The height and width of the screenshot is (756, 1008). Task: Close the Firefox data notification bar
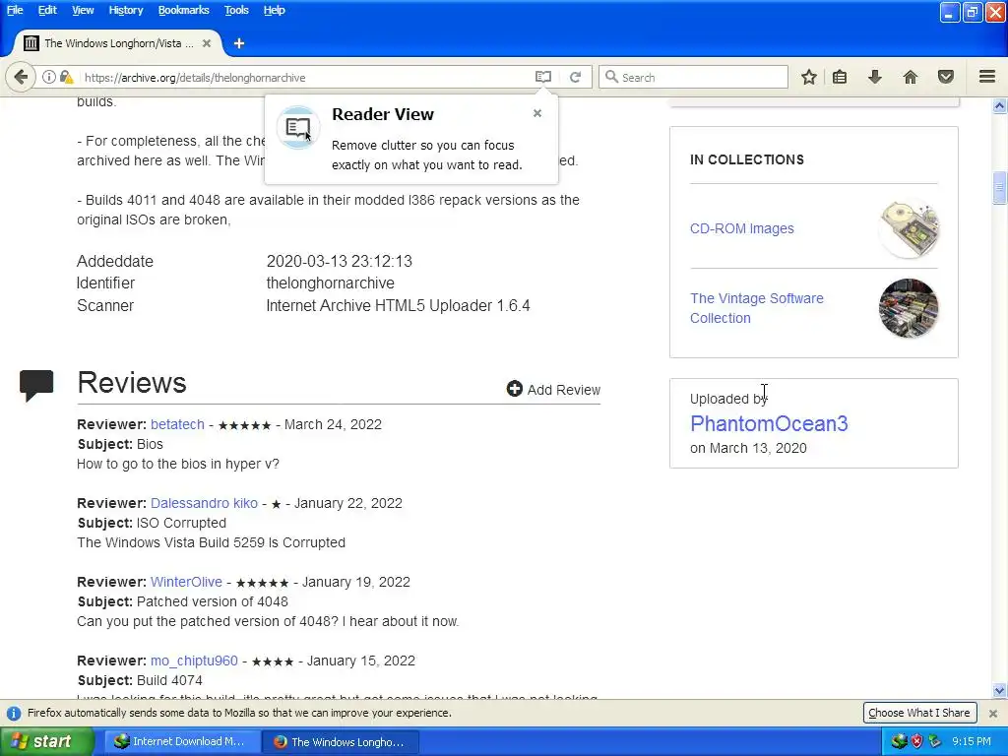[993, 713]
